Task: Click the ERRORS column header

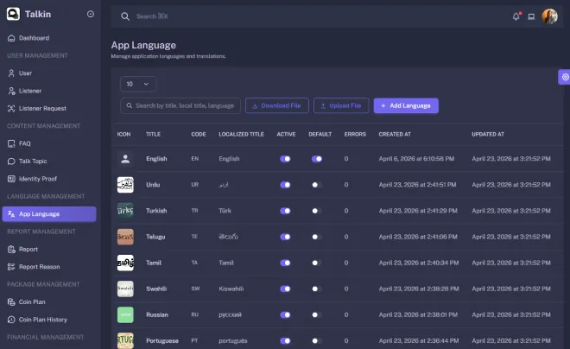Action: (355, 134)
